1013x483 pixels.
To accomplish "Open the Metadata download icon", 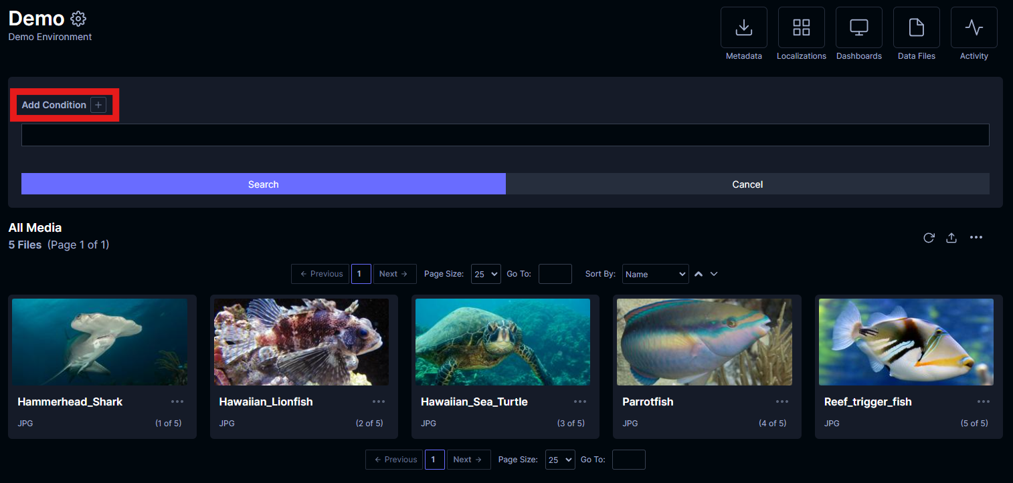I will [x=744, y=27].
